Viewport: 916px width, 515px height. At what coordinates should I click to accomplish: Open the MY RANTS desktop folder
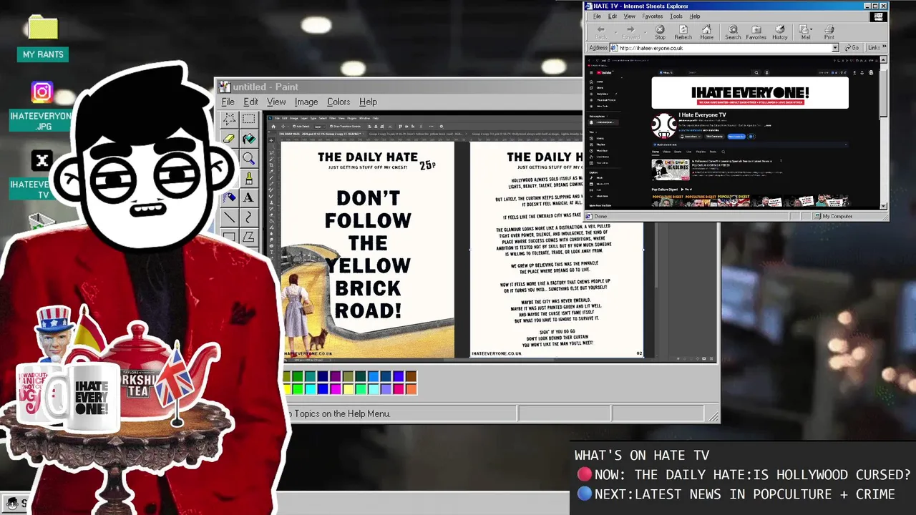[x=43, y=37]
